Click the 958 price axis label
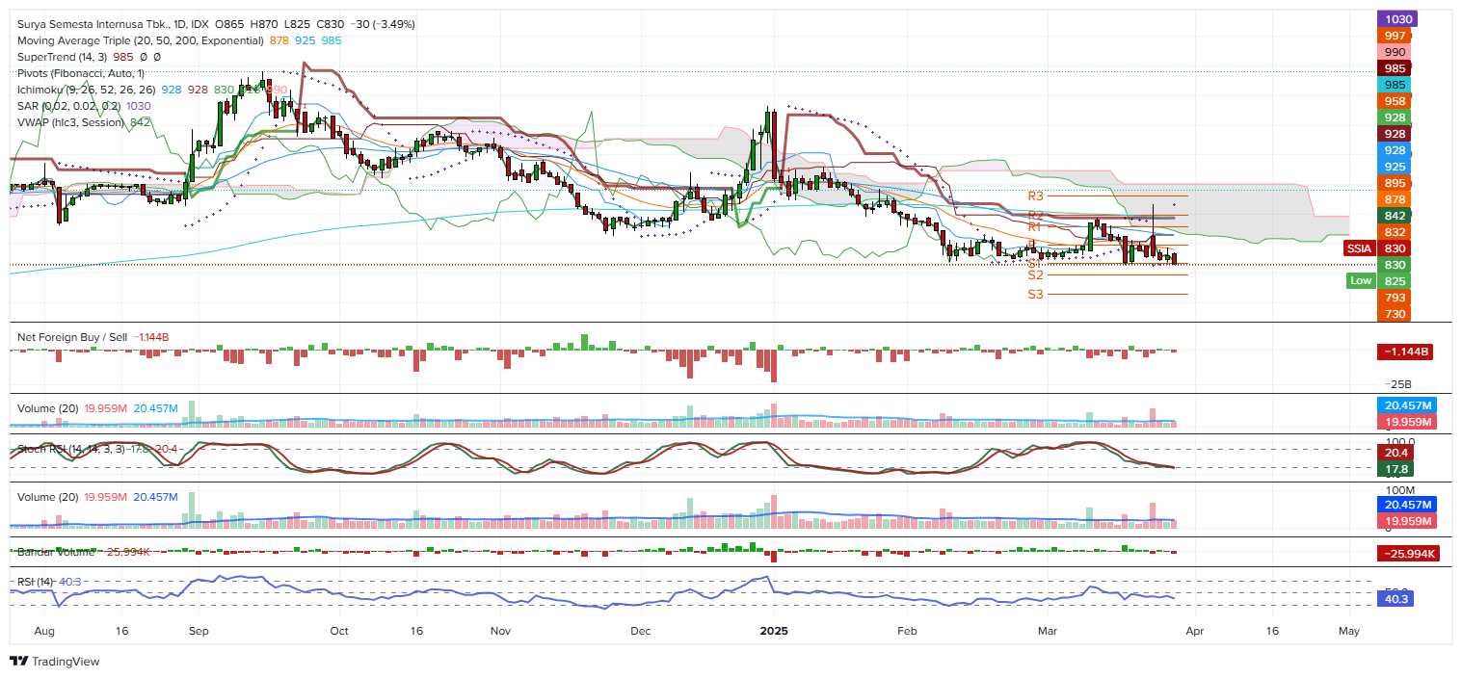Screen dimensions: 1462x678 point(1395,101)
